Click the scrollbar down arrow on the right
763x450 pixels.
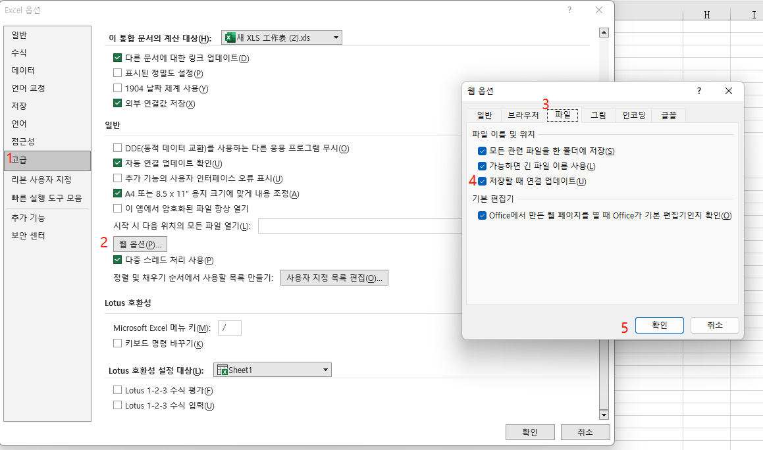tap(603, 414)
